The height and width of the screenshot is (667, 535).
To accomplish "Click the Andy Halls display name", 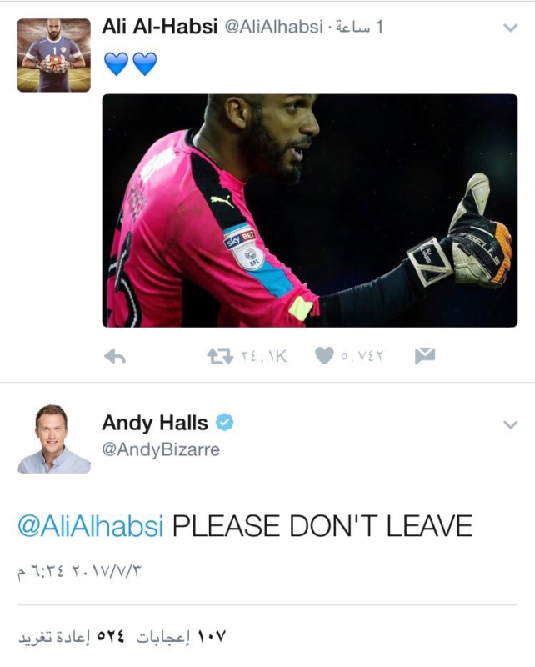I will (155, 423).
